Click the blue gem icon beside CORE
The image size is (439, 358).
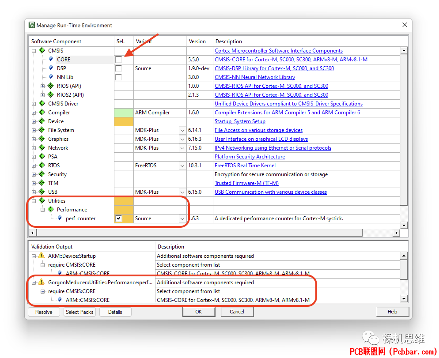click(x=51, y=59)
